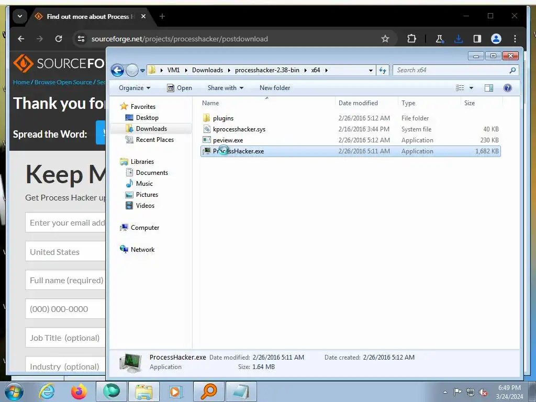This screenshot has height=402, width=536.
Task: Click the Chrome Labs flask icon
Action: (x=440, y=39)
